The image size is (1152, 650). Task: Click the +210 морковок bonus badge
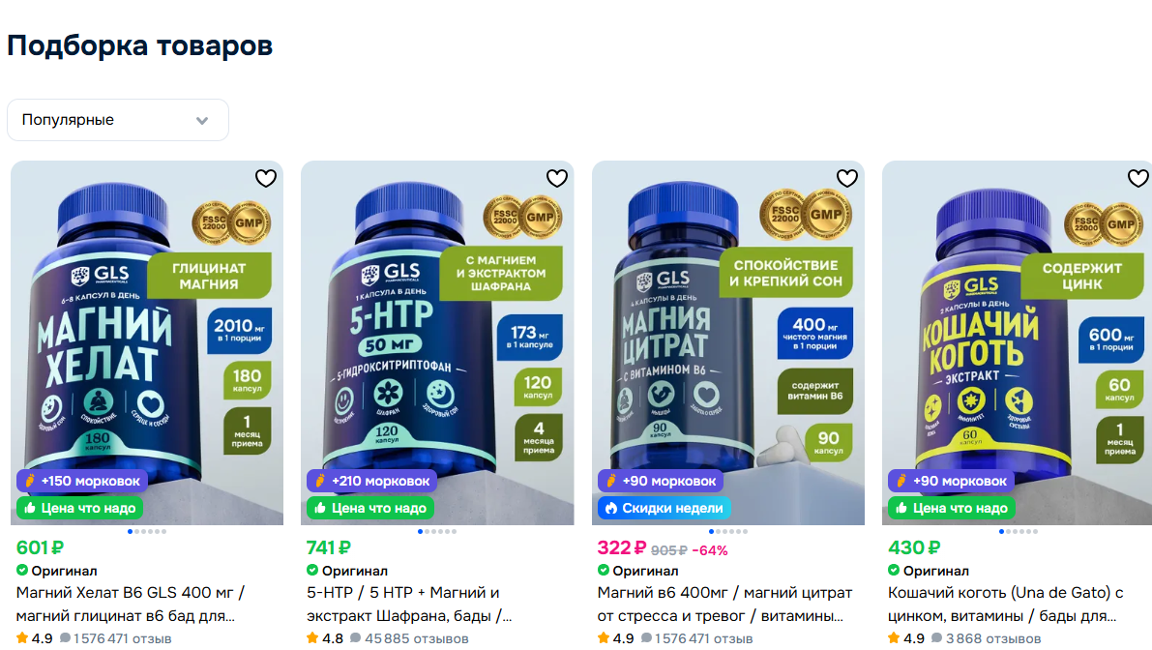pos(372,481)
